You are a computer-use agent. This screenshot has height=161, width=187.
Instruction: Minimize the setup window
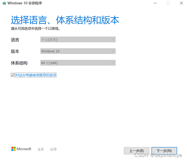click(155, 3)
